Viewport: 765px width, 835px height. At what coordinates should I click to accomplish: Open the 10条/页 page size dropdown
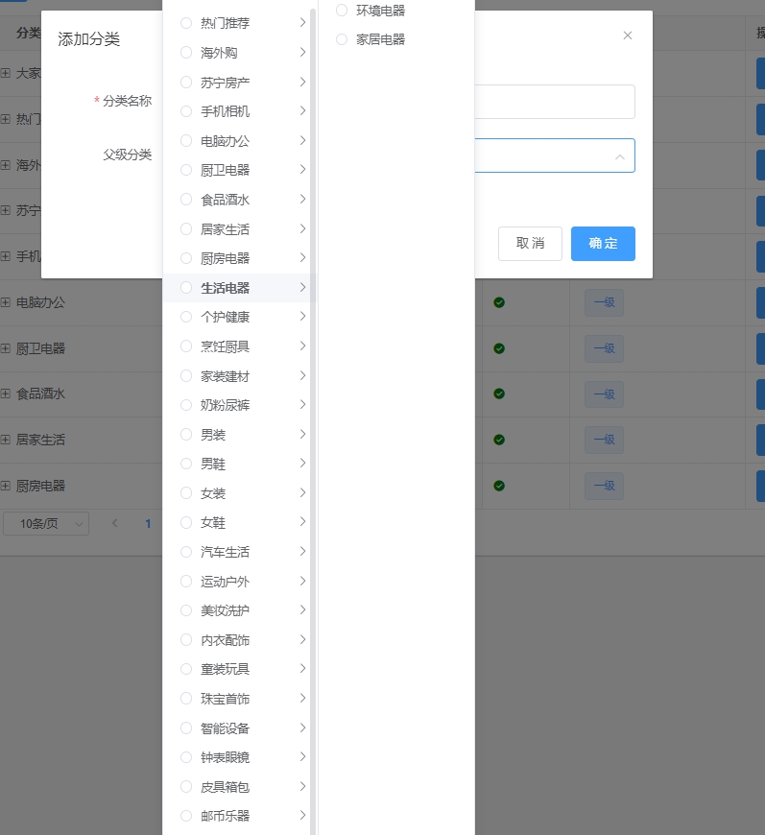click(x=46, y=523)
